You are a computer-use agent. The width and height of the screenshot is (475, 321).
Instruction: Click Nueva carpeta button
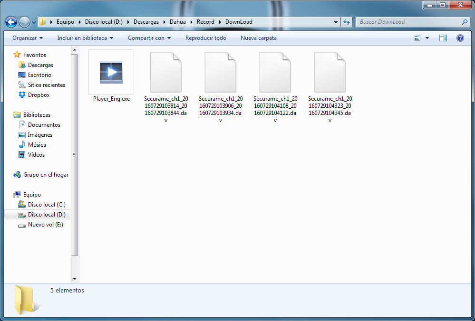pyautogui.click(x=258, y=38)
